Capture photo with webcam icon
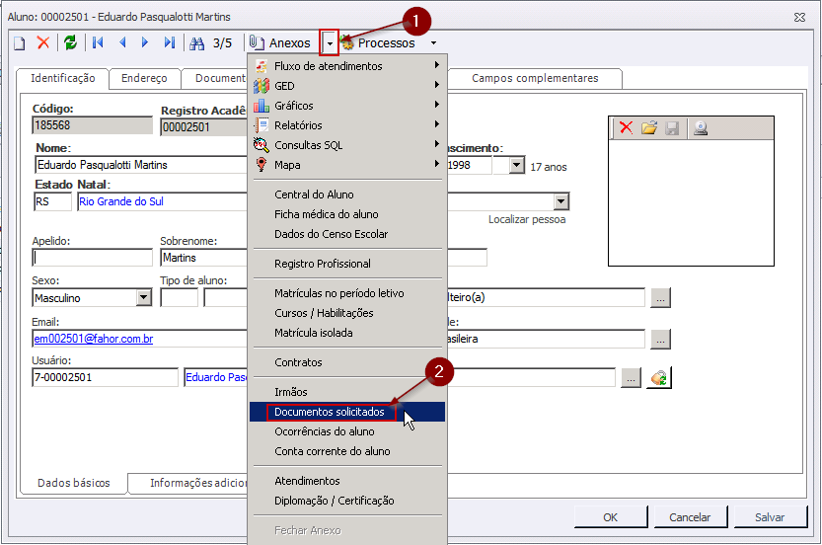The height and width of the screenshot is (545, 822). pos(700,128)
